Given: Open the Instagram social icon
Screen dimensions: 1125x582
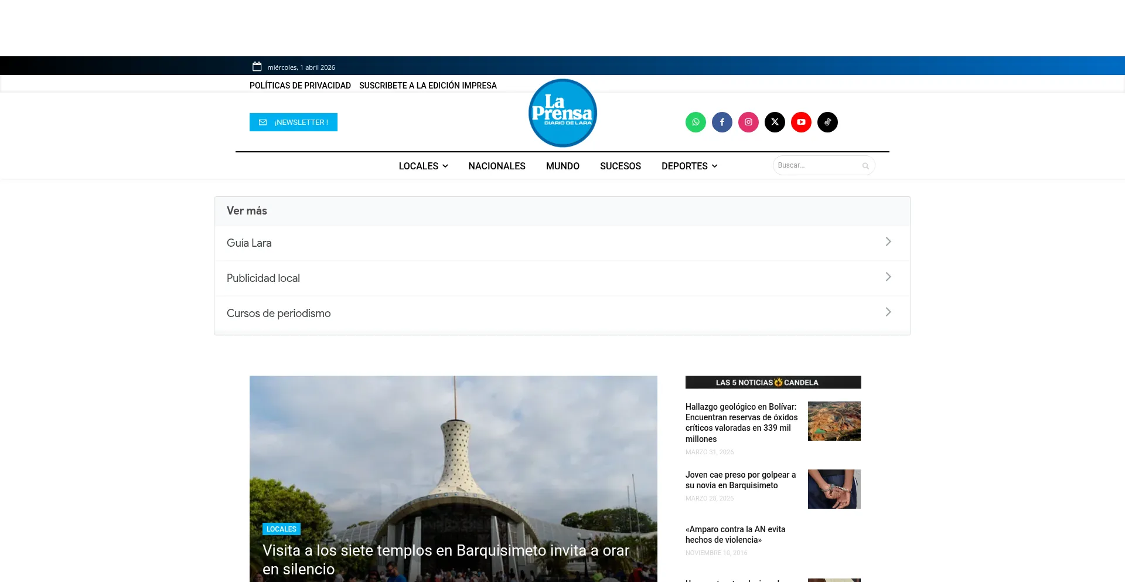Looking at the screenshot, I should [x=748, y=122].
